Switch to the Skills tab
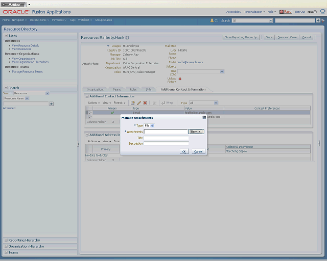The image size is (327, 261). pos(149,90)
